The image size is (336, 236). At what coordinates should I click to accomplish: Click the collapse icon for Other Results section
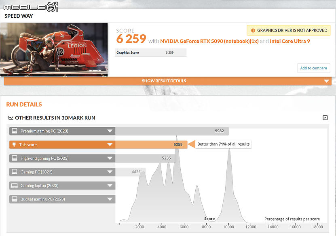click(325, 118)
